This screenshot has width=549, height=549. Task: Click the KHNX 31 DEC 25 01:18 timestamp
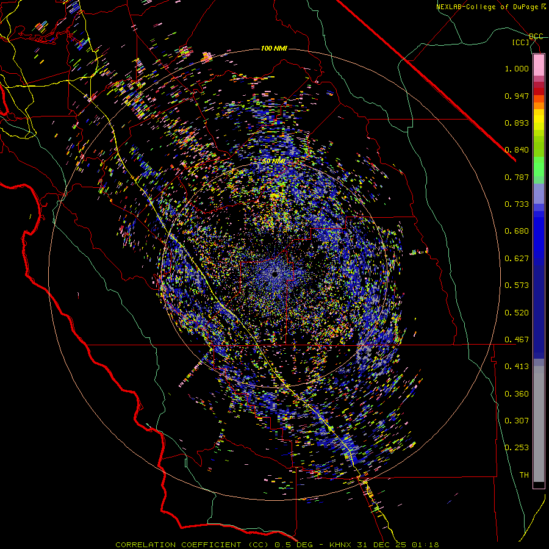click(384, 545)
